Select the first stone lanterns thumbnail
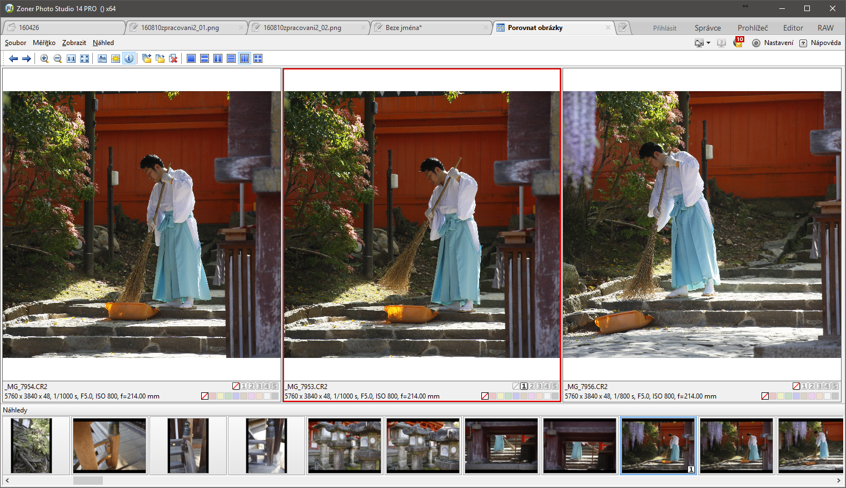 click(x=345, y=446)
